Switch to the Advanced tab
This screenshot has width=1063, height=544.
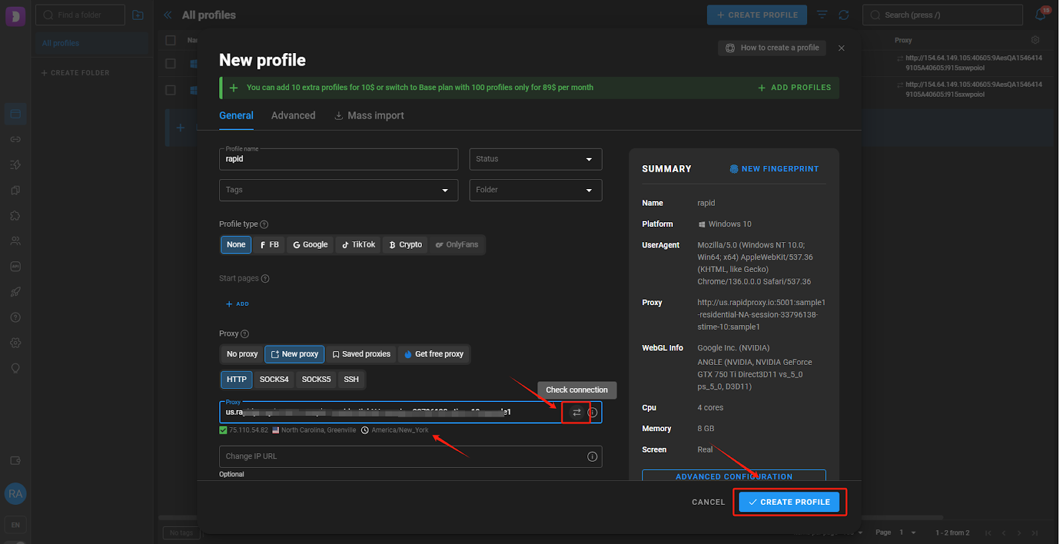(x=293, y=115)
